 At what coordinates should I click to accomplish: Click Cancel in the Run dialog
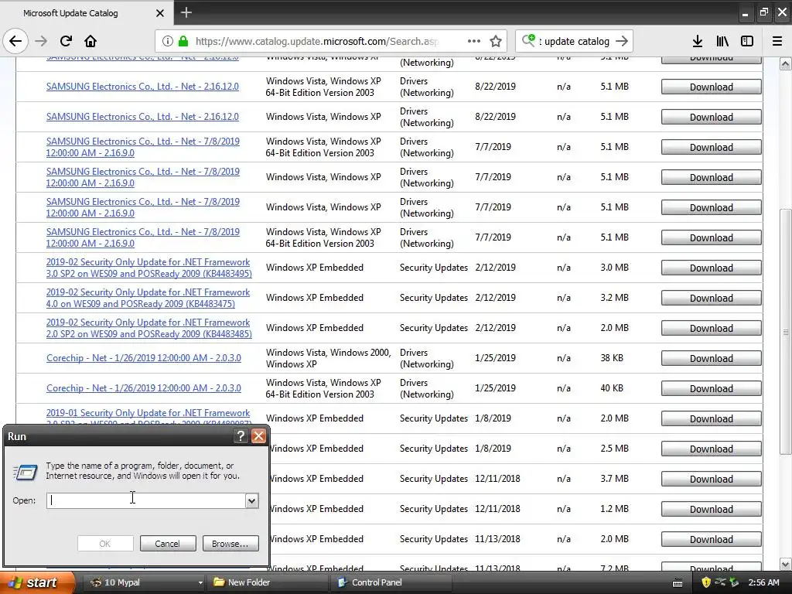(x=168, y=544)
